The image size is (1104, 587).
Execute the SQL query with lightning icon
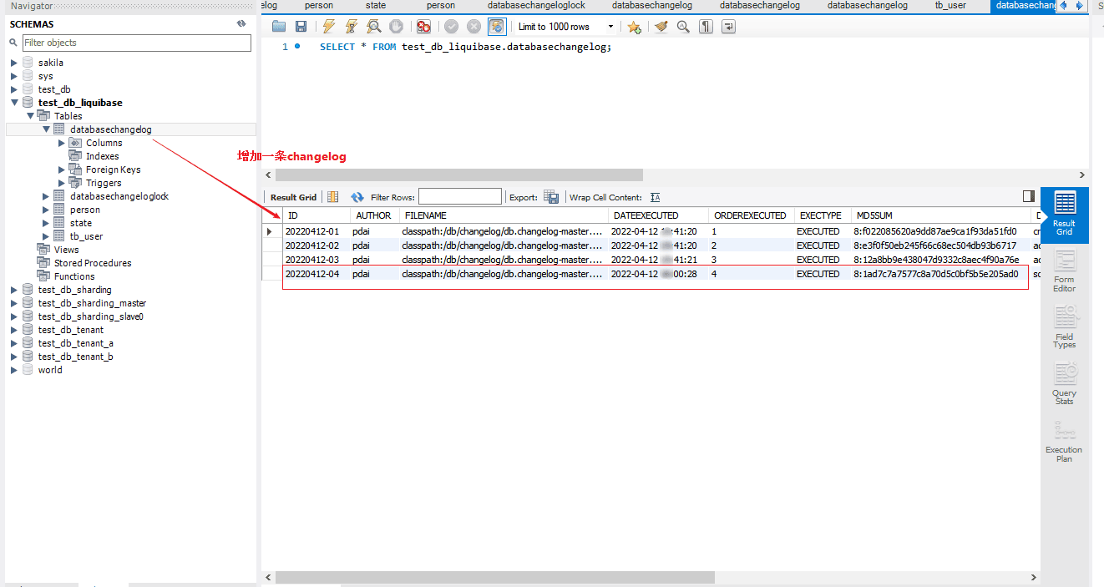point(329,27)
